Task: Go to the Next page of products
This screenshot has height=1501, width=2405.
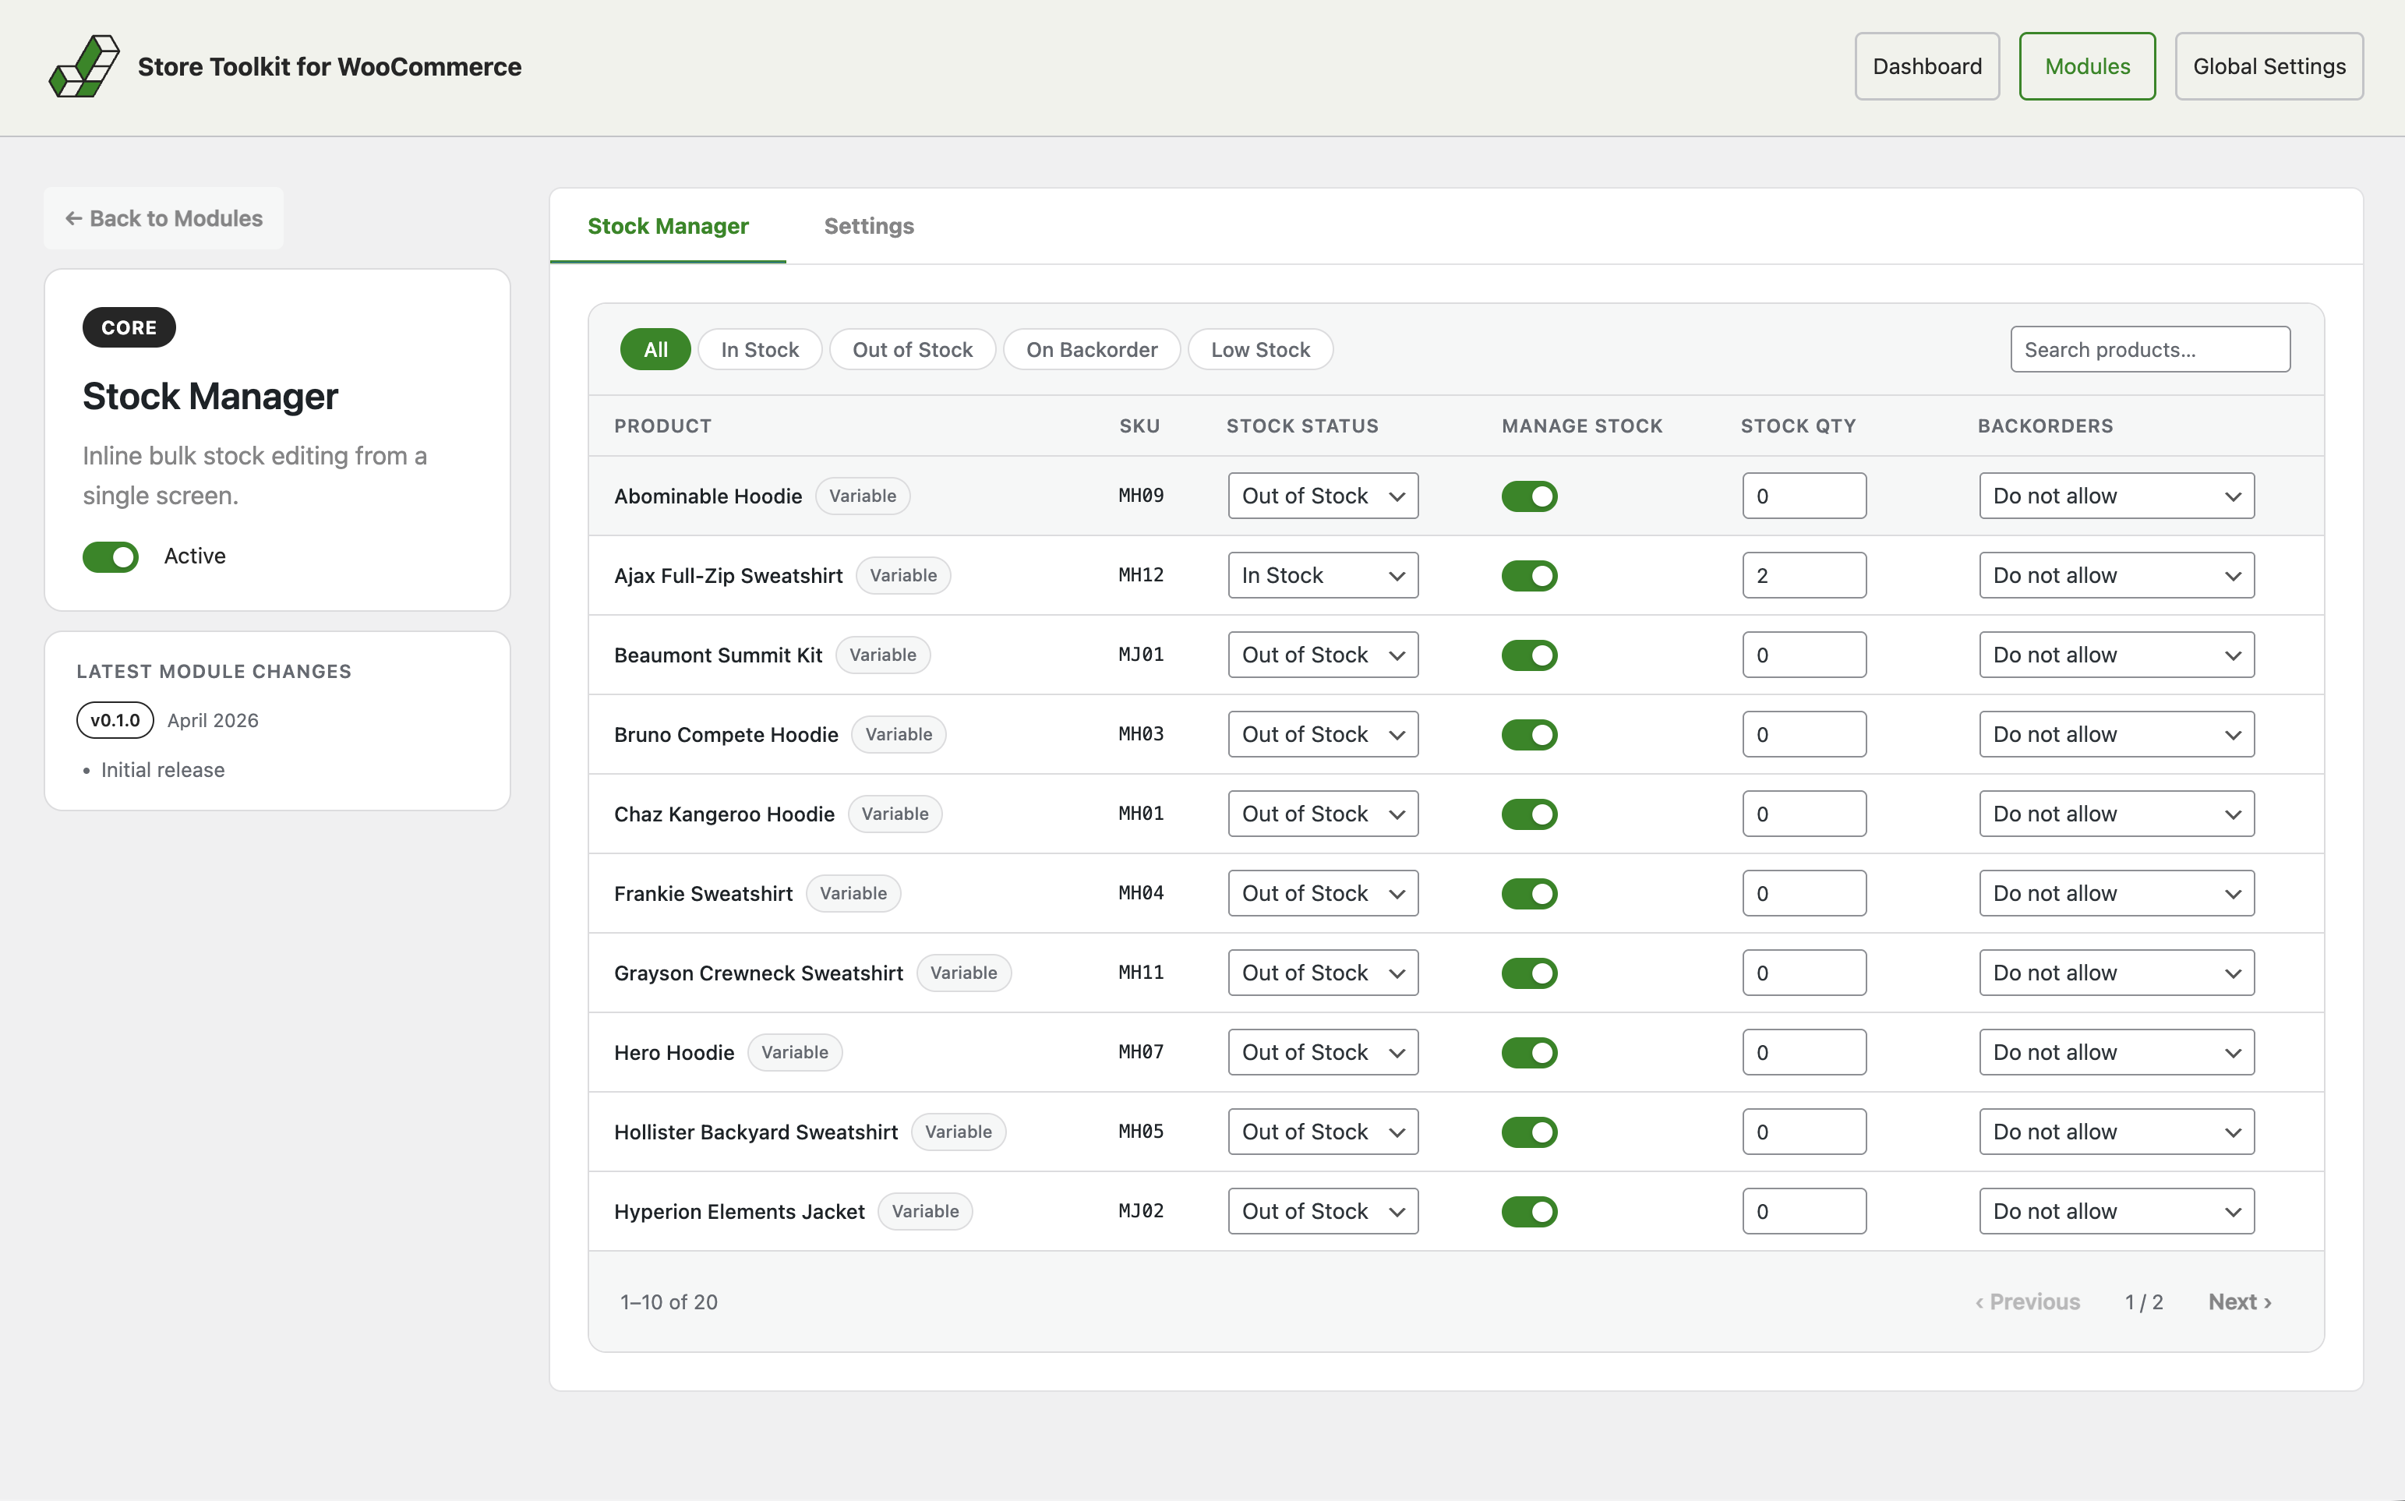Action: click(2239, 1301)
